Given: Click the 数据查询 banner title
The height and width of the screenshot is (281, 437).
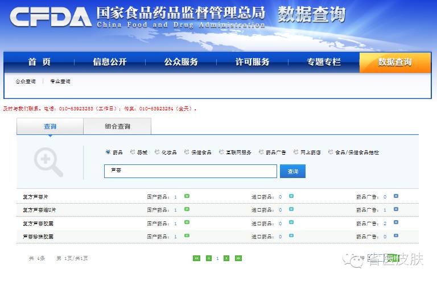Looking at the screenshot, I should pyautogui.click(x=312, y=14).
